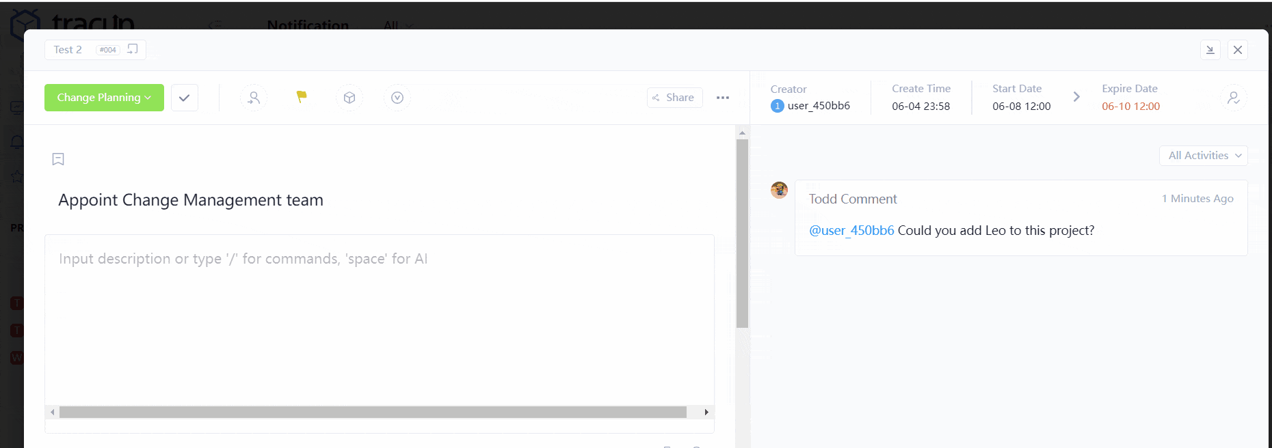Click the Test 2 project breadcrumb

(x=68, y=50)
